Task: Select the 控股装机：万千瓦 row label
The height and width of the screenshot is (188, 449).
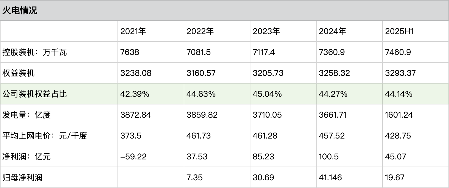Action: pyautogui.click(x=35, y=52)
